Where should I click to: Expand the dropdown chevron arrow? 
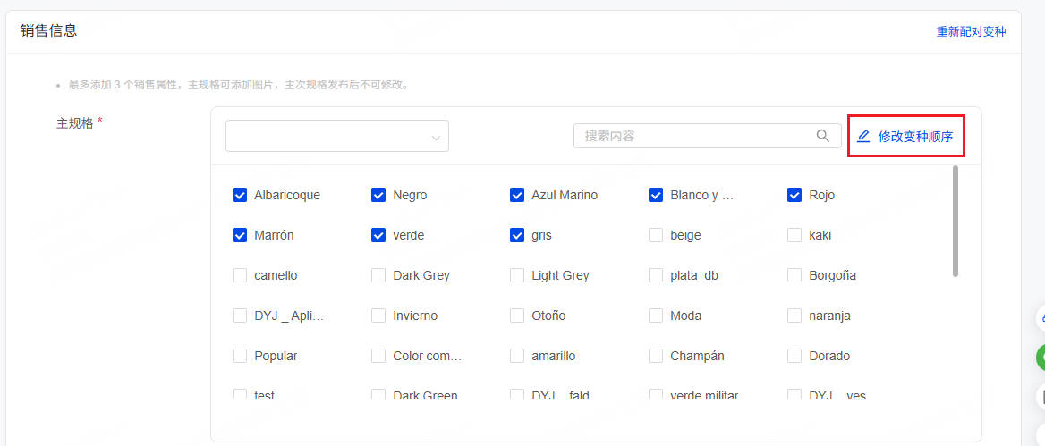pos(436,138)
